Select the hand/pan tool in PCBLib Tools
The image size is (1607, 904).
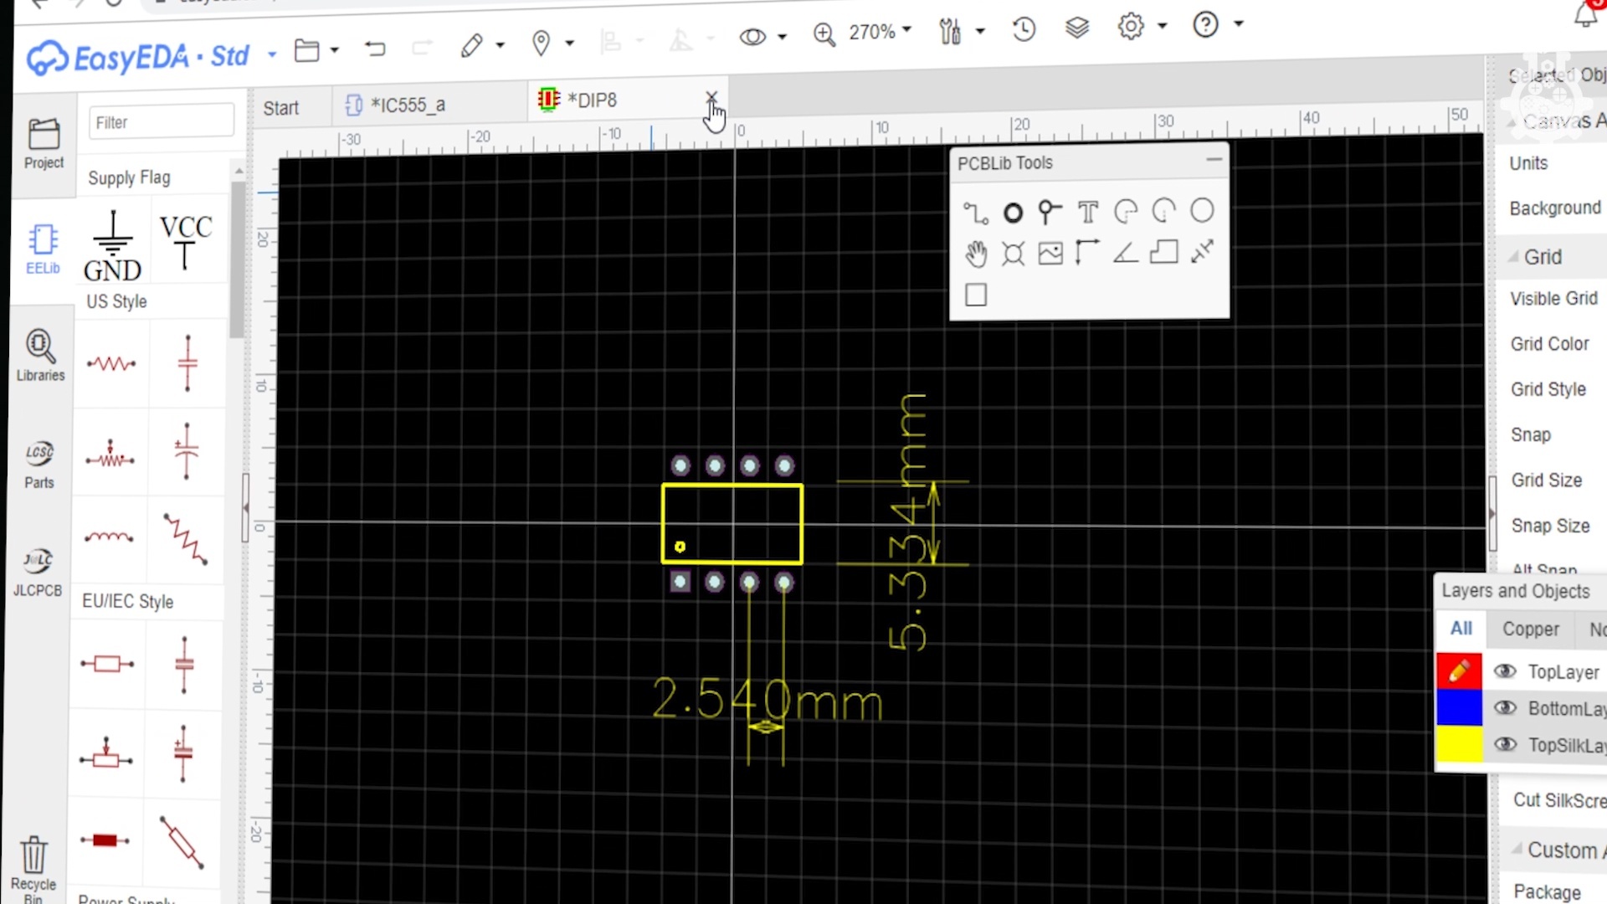[x=976, y=254]
